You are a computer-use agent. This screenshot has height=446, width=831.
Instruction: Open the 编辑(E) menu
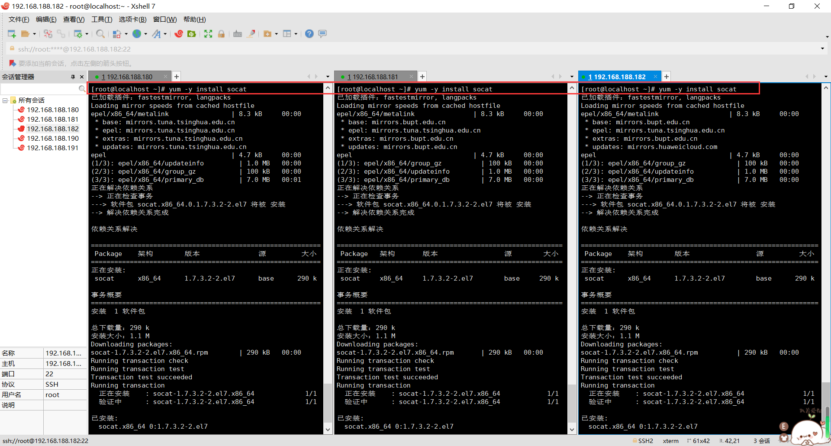(46, 19)
